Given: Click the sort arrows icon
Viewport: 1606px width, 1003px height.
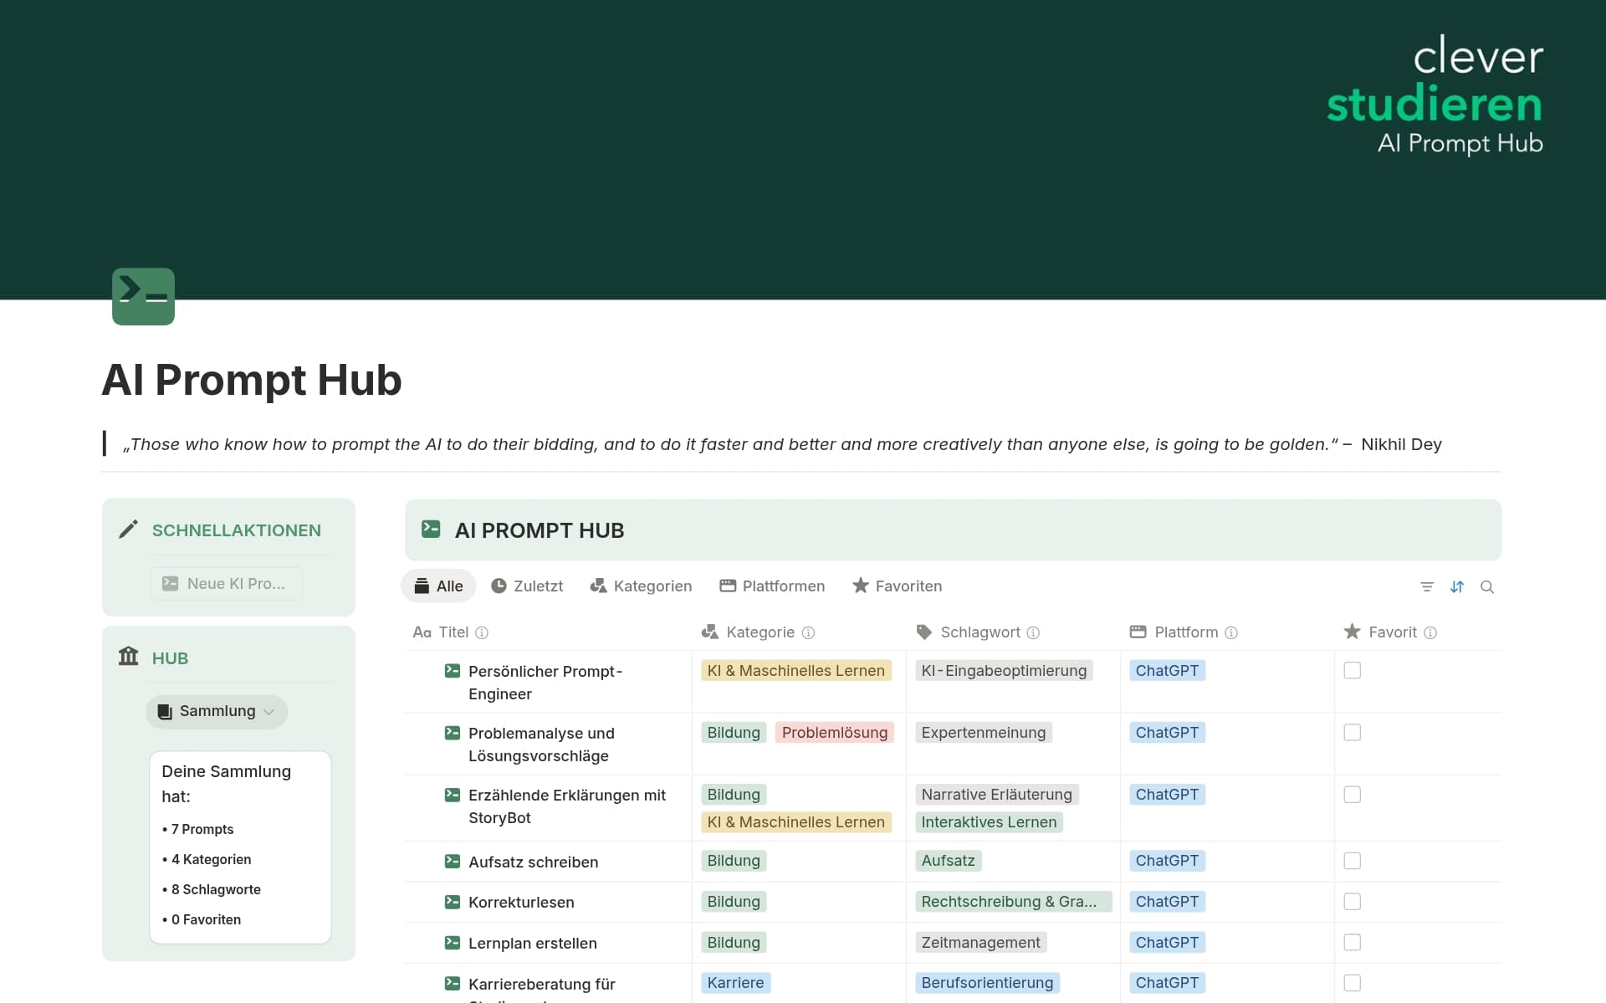Looking at the screenshot, I should coord(1457,587).
